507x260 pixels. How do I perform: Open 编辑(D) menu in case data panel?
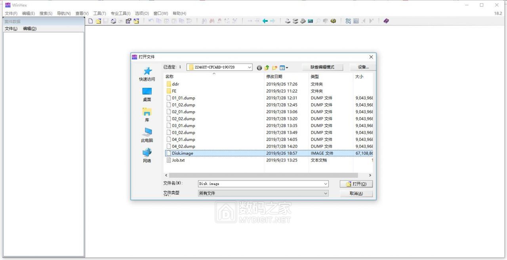point(30,28)
